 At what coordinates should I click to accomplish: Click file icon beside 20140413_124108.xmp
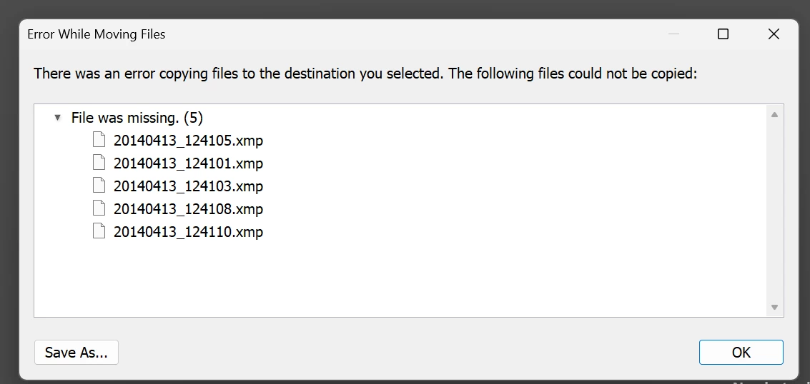pyautogui.click(x=99, y=208)
